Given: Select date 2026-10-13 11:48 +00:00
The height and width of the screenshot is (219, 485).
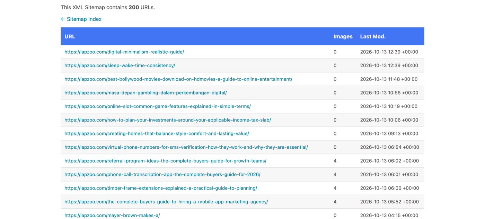Looking at the screenshot, I should click(x=389, y=79).
